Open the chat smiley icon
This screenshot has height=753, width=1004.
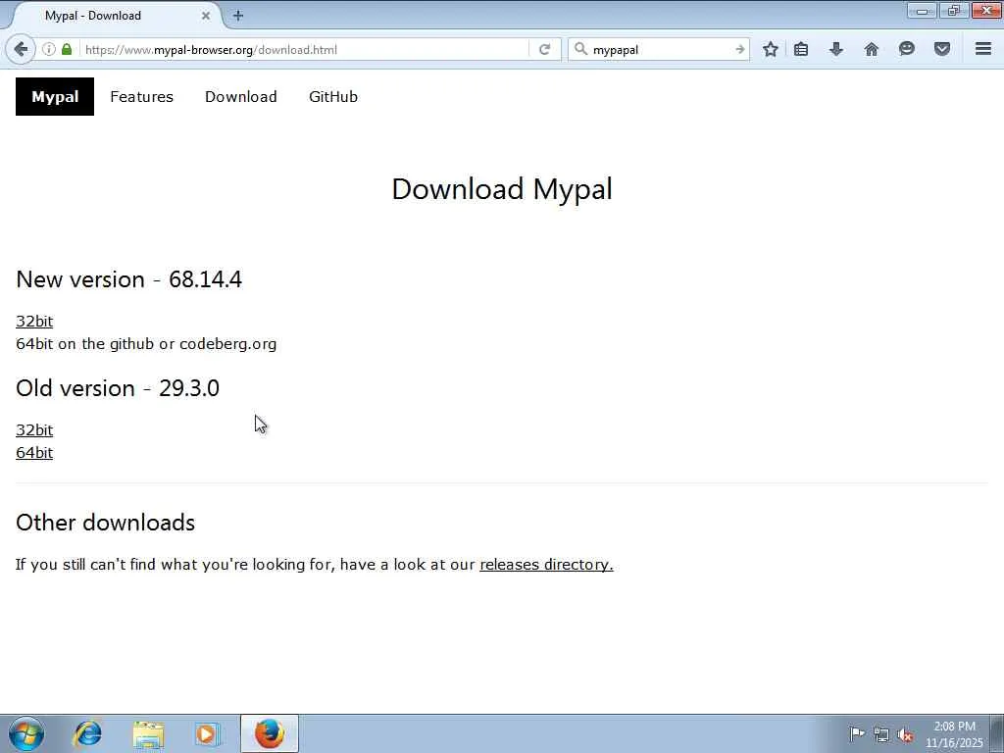click(907, 49)
